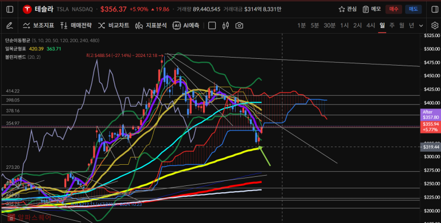Switch to 4시 timeframe

point(371,26)
